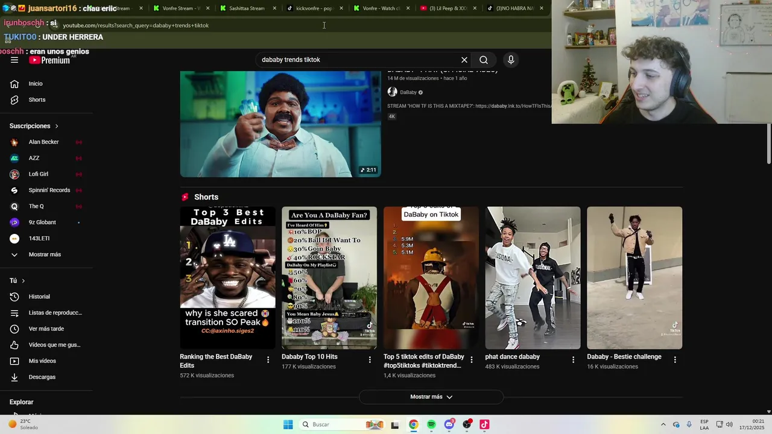The image size is (772, 434).
Task: Open the YouTube hamburger guide menu
Action: (14, 60)
